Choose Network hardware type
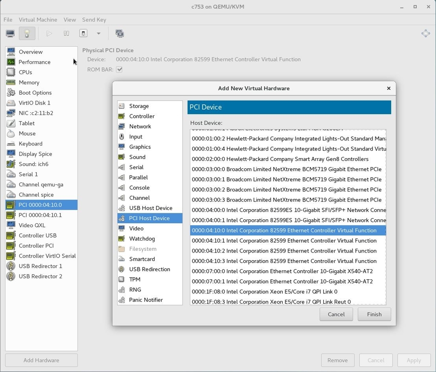The height and width of the screenshot is (372, 436). [x=150, y=126]
